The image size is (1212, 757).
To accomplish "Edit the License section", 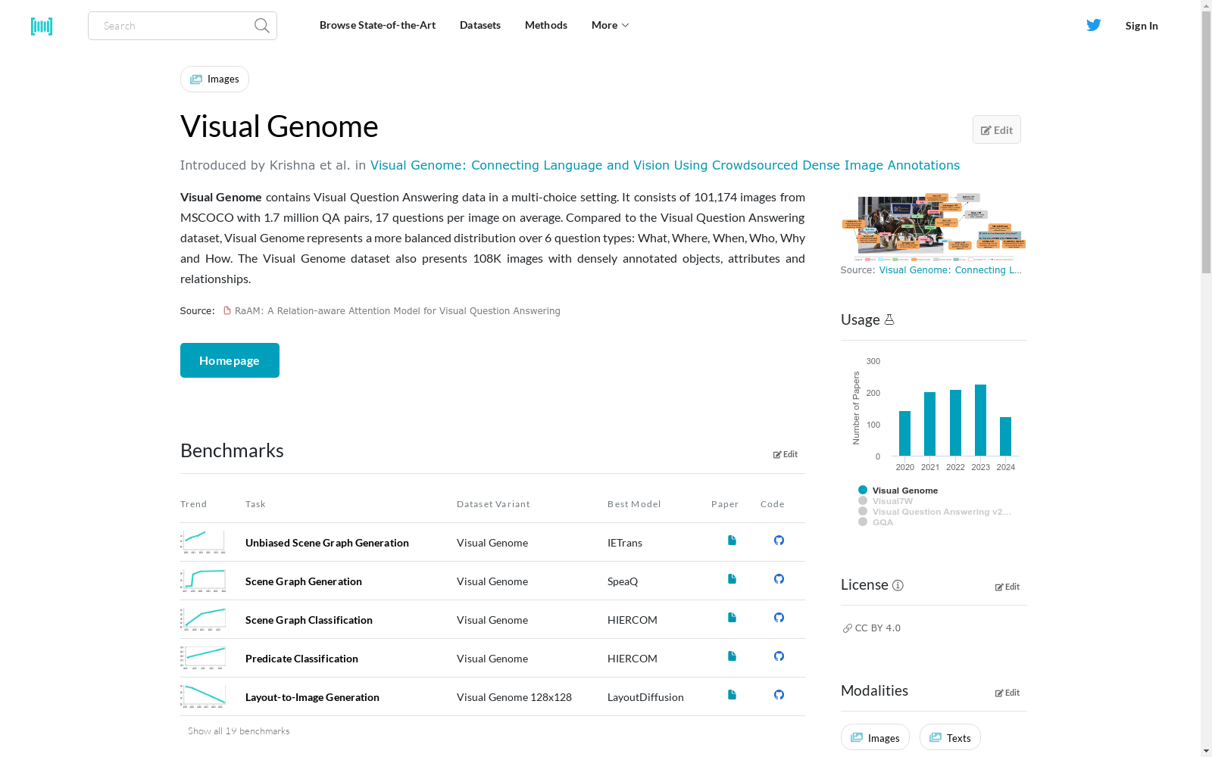I will [x=1007, y=587].
